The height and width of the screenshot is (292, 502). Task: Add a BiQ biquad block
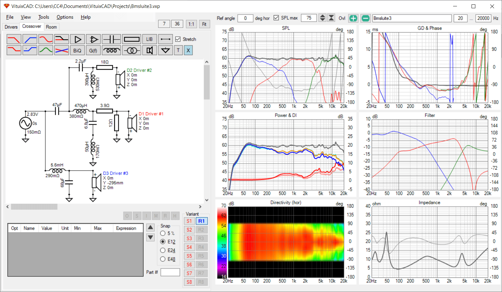(77, 50)
